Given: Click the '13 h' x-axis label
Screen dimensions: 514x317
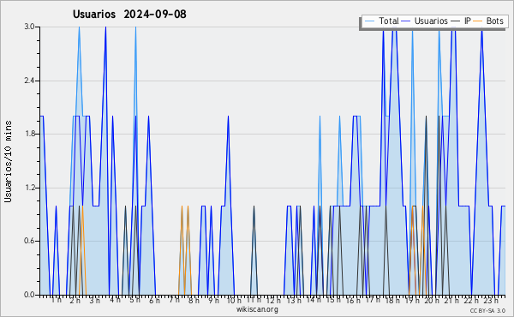Looking at the screenshot, I should coord(294,301).
